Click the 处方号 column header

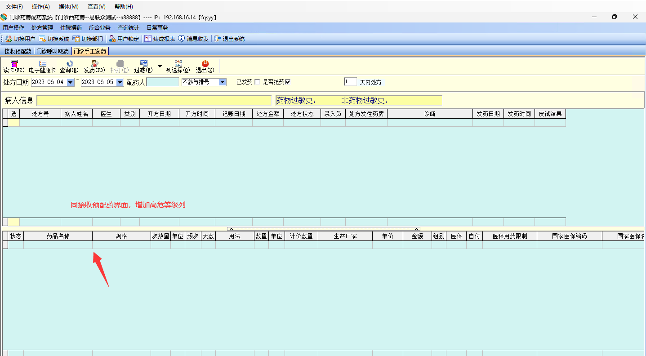tap(40, 114)
